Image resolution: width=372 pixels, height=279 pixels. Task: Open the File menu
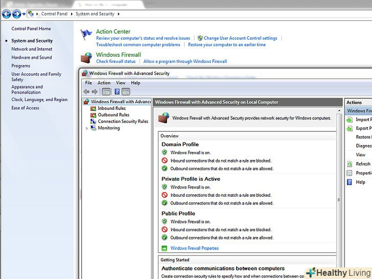point(88,83)
